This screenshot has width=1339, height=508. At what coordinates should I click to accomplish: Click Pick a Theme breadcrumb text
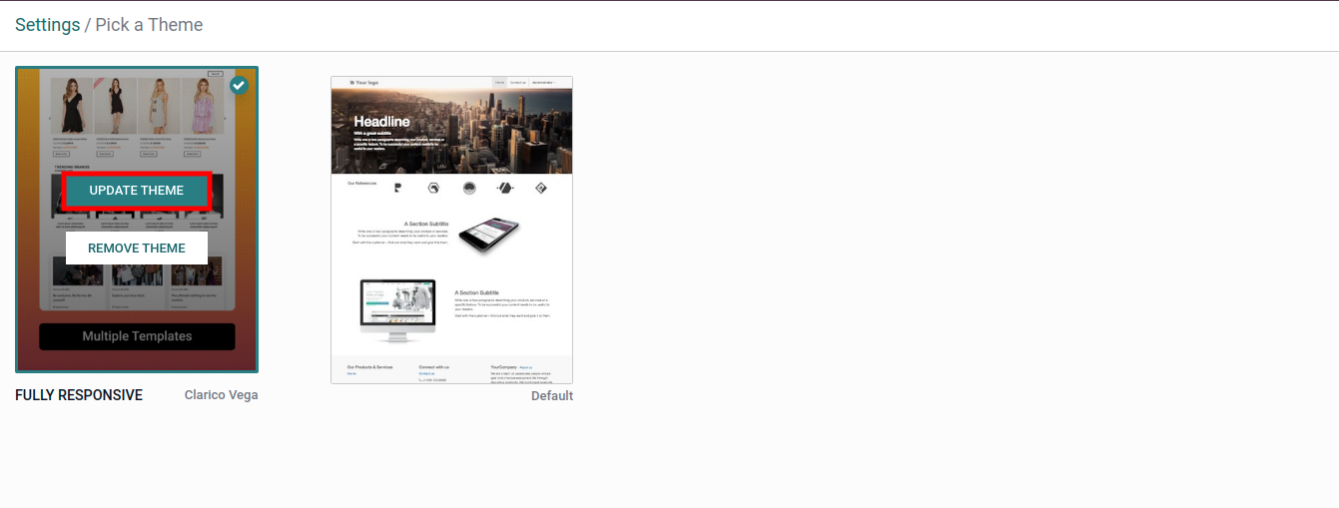point(149,25)
